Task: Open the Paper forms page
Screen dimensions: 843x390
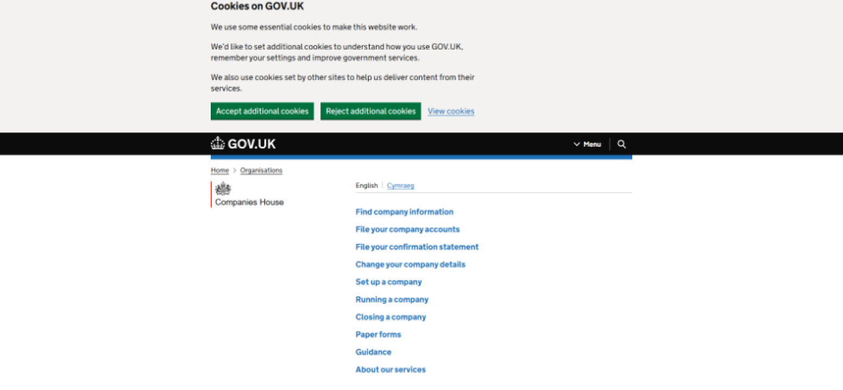Action: pyautogui.click(x=378, y=334)
